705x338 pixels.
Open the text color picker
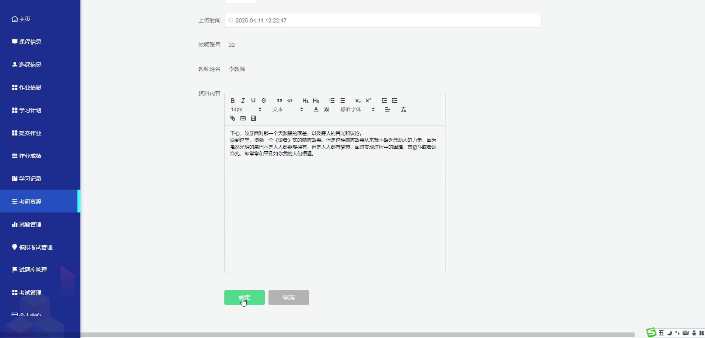(316, 109)
